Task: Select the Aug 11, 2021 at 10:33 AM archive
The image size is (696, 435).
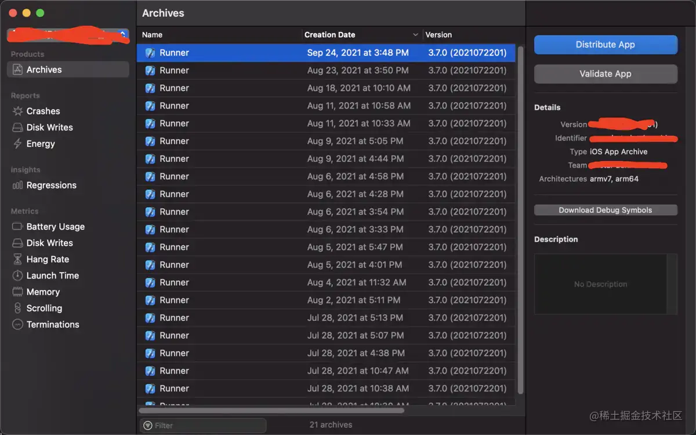Action: point(326,124)
